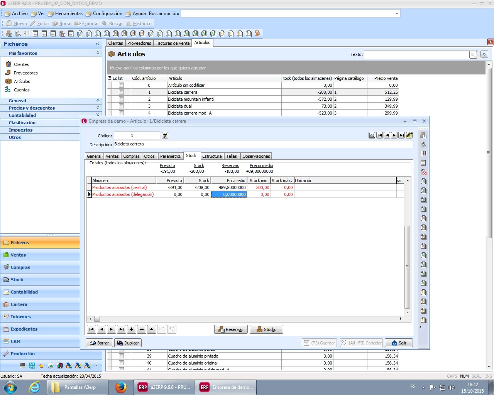Open Cuentas from favorites
This screenshot has height=395, width=494.
click(x=22, y=90)
